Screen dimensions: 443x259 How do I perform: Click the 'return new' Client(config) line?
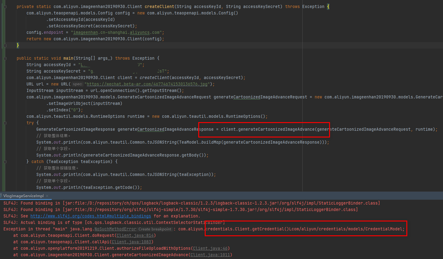[x=95, y=39]
